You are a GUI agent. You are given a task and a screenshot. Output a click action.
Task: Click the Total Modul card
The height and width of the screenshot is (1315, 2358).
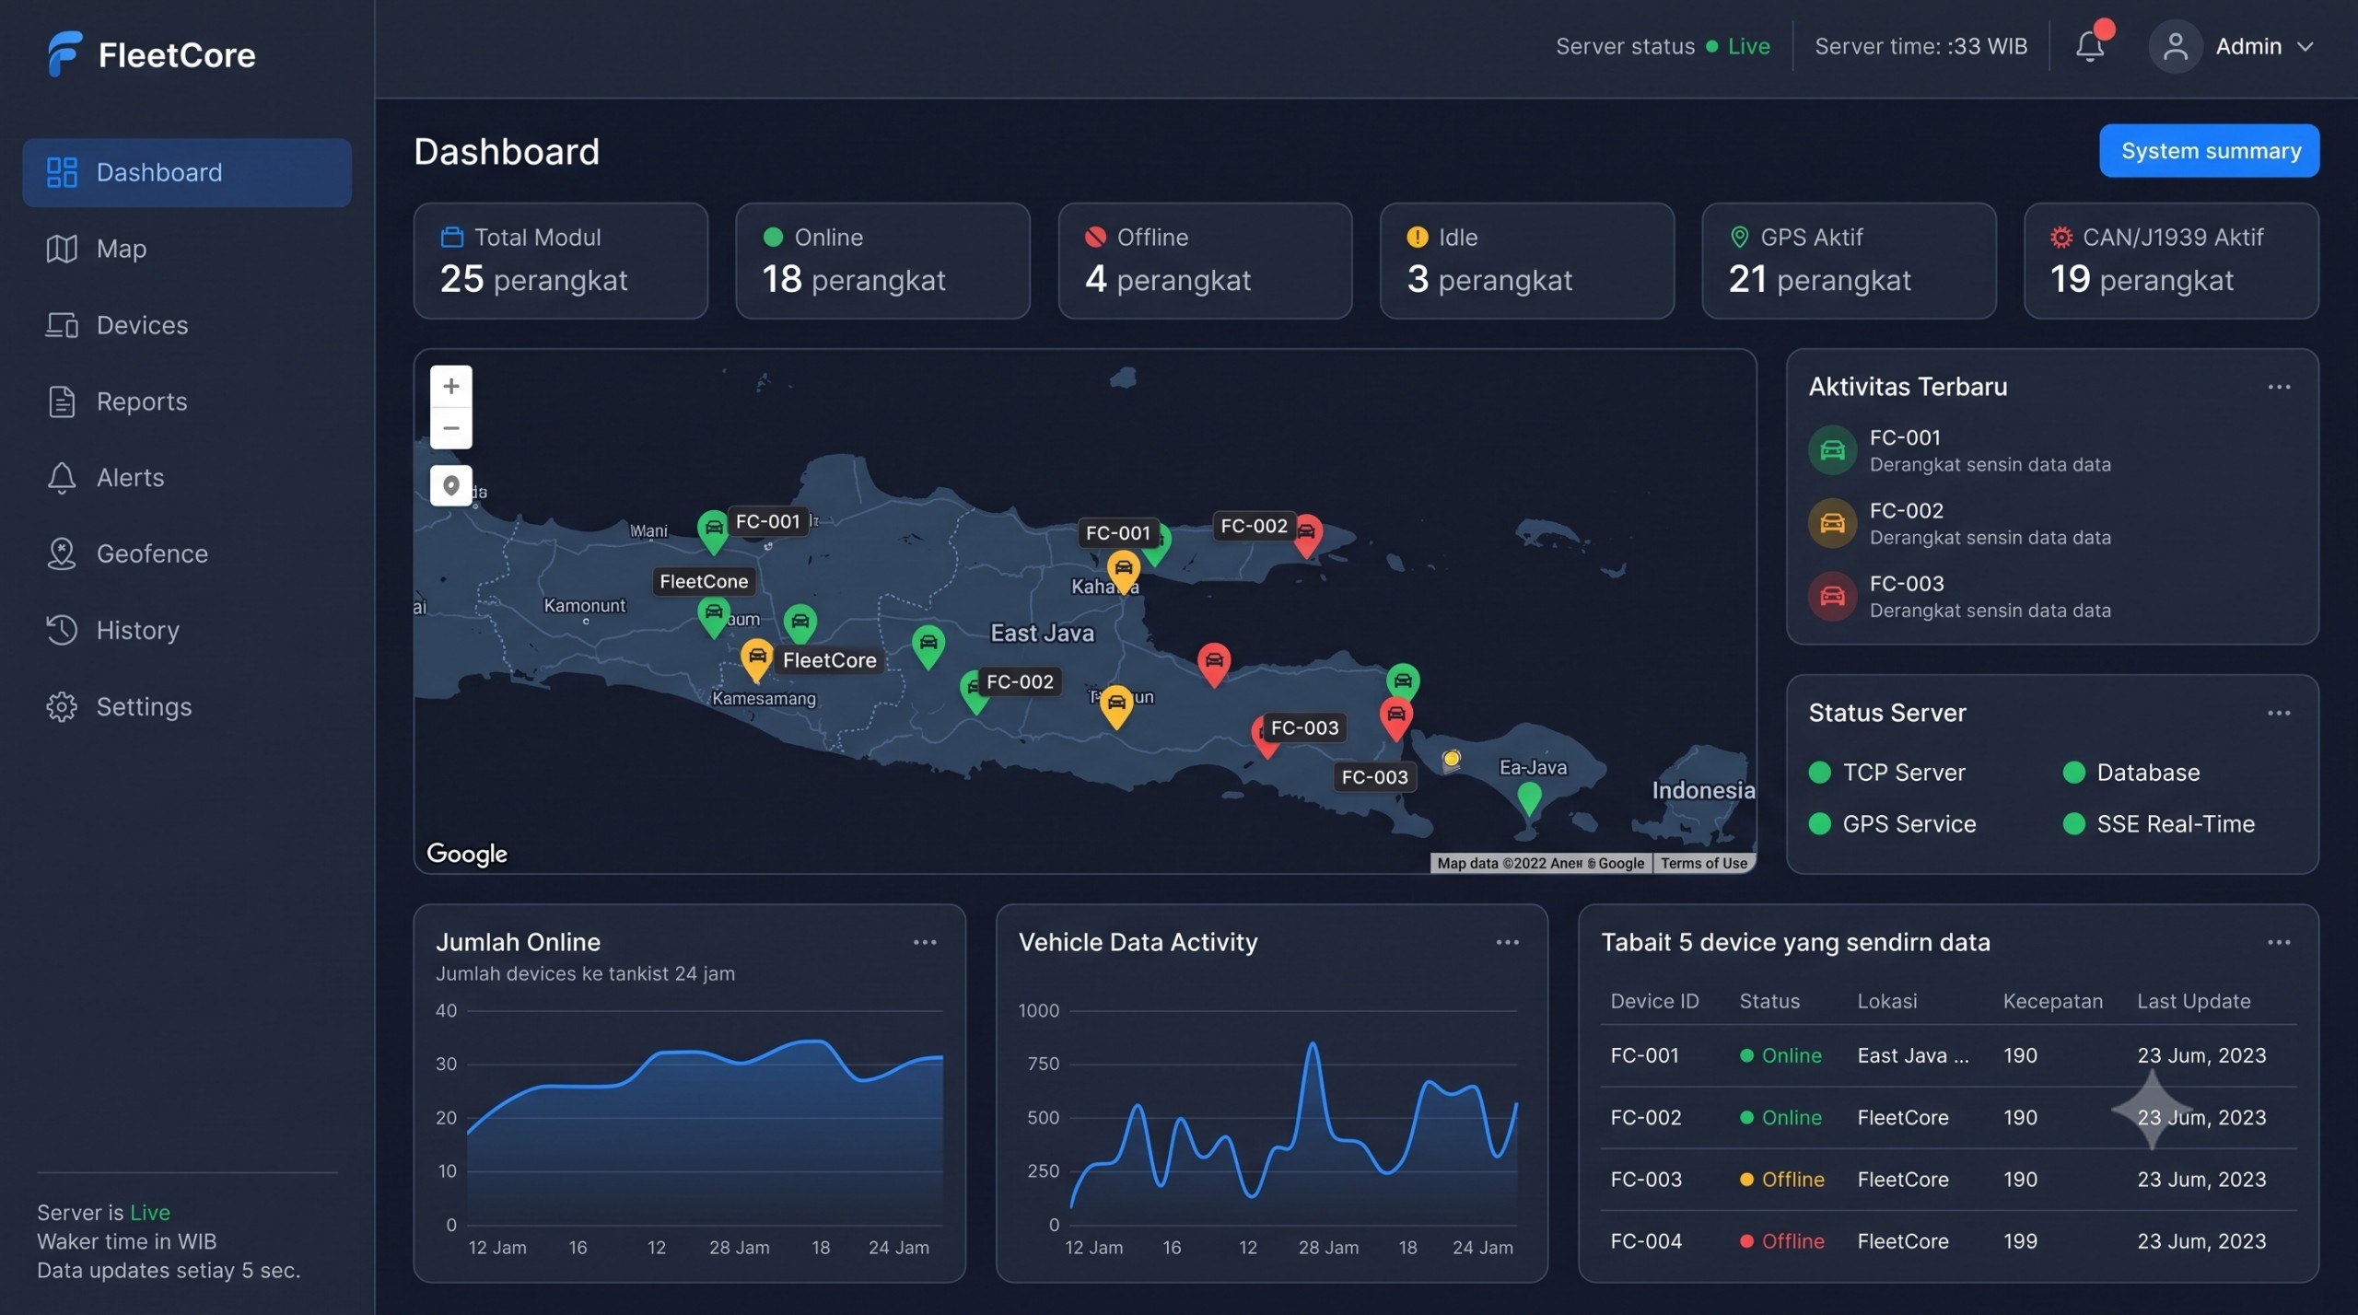click(561, 261)
